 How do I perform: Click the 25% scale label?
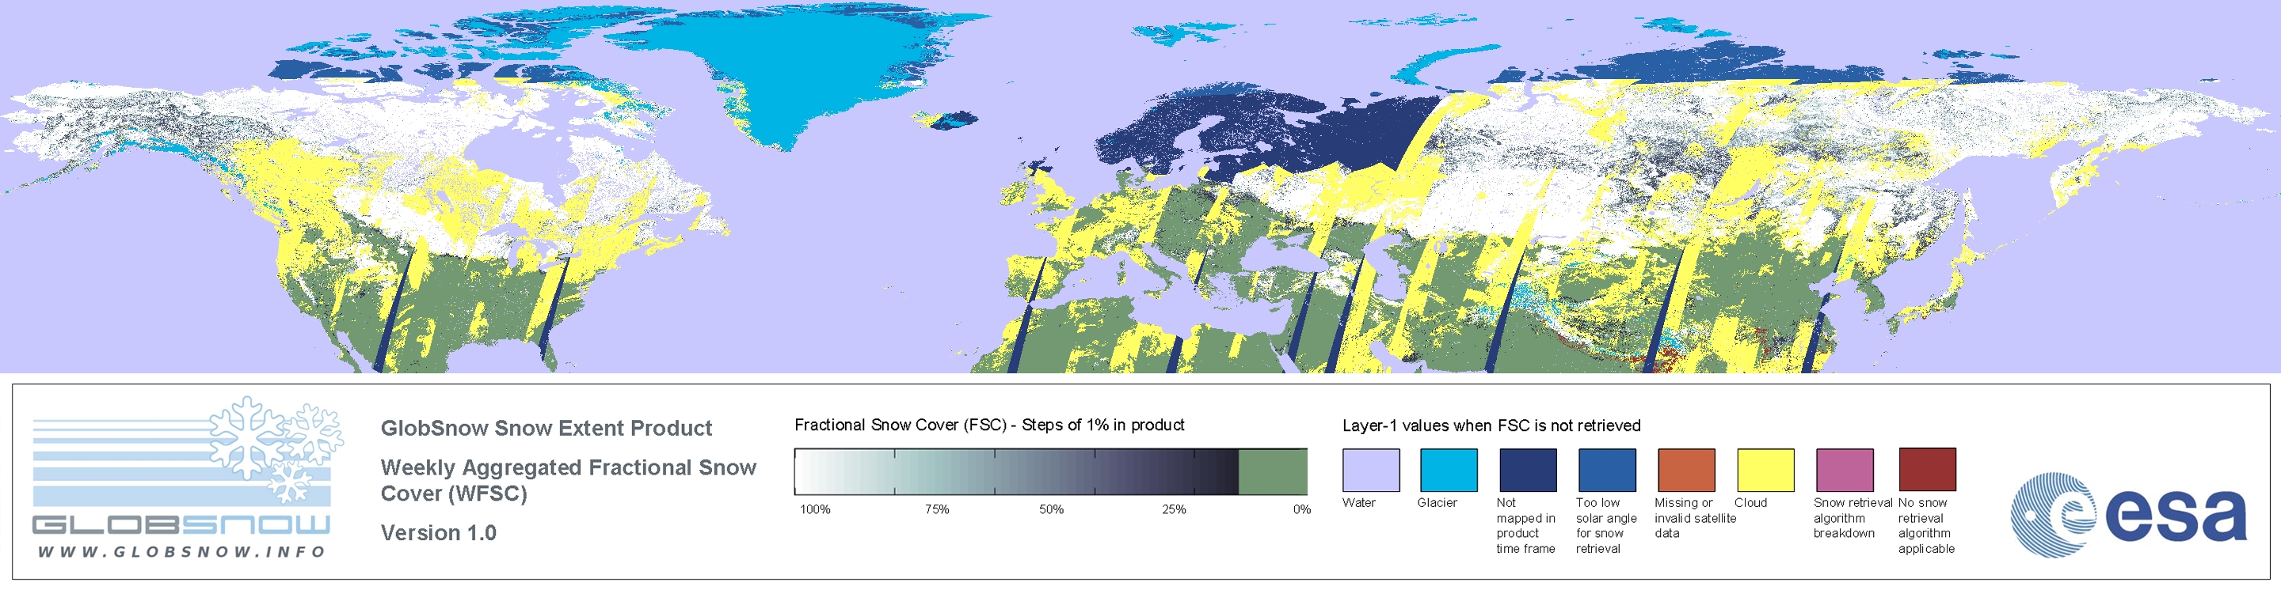coord(1174,509)
